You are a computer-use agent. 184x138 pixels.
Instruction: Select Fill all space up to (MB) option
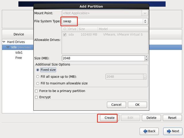(x=38, y=77)
